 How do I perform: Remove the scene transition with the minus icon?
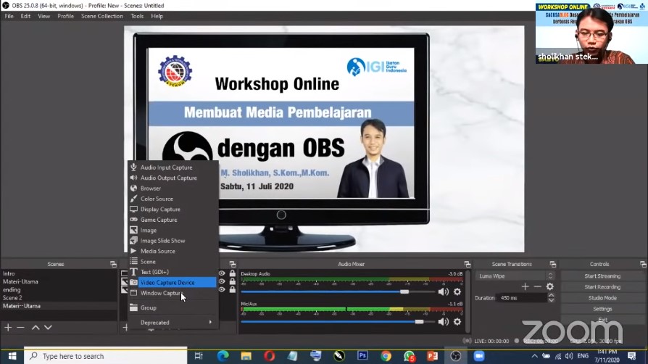(537, 286)
